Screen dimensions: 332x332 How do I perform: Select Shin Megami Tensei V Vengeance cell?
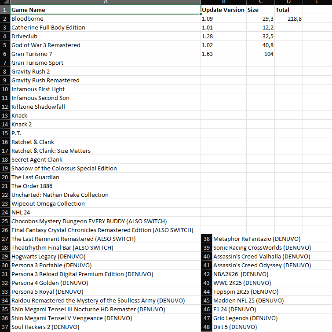106,318
